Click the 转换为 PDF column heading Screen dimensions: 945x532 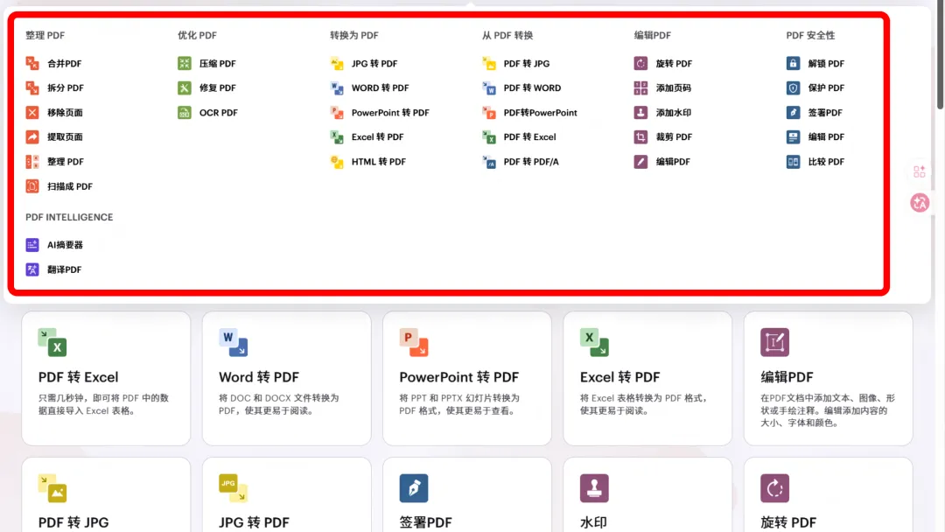(x=354, y=36)
